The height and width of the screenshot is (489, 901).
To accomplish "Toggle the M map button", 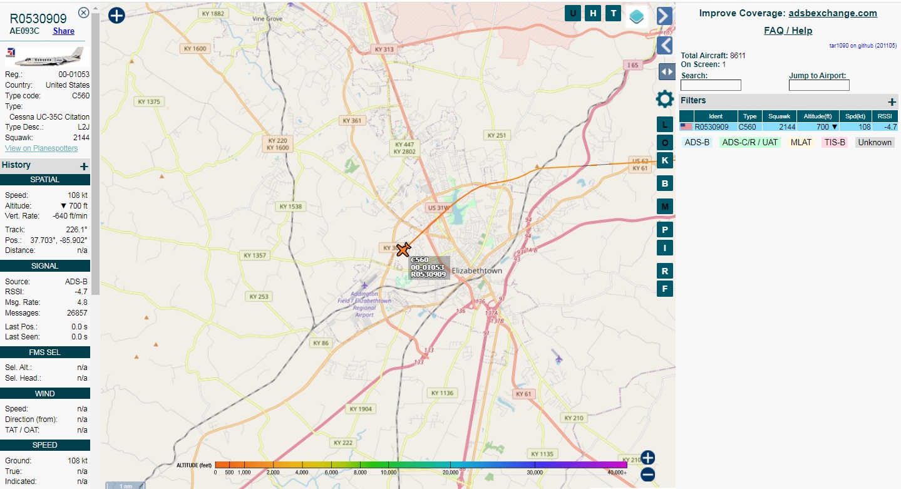I will (x=665, y=207).
